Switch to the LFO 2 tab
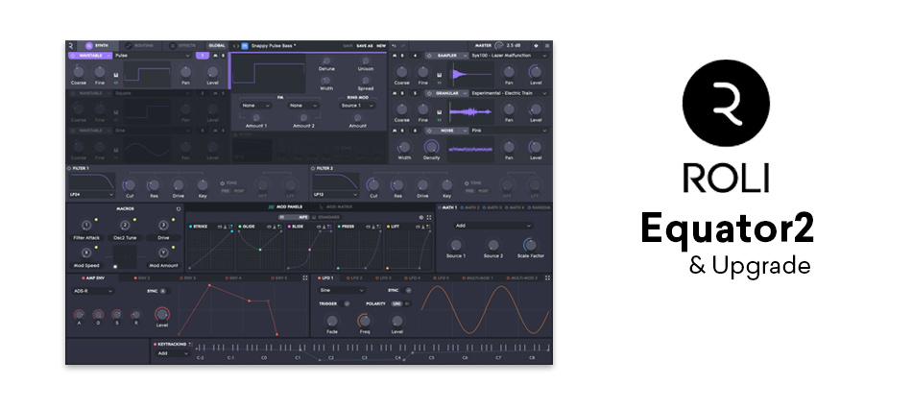This screenshot has width=912, height=409. point(355,278)
